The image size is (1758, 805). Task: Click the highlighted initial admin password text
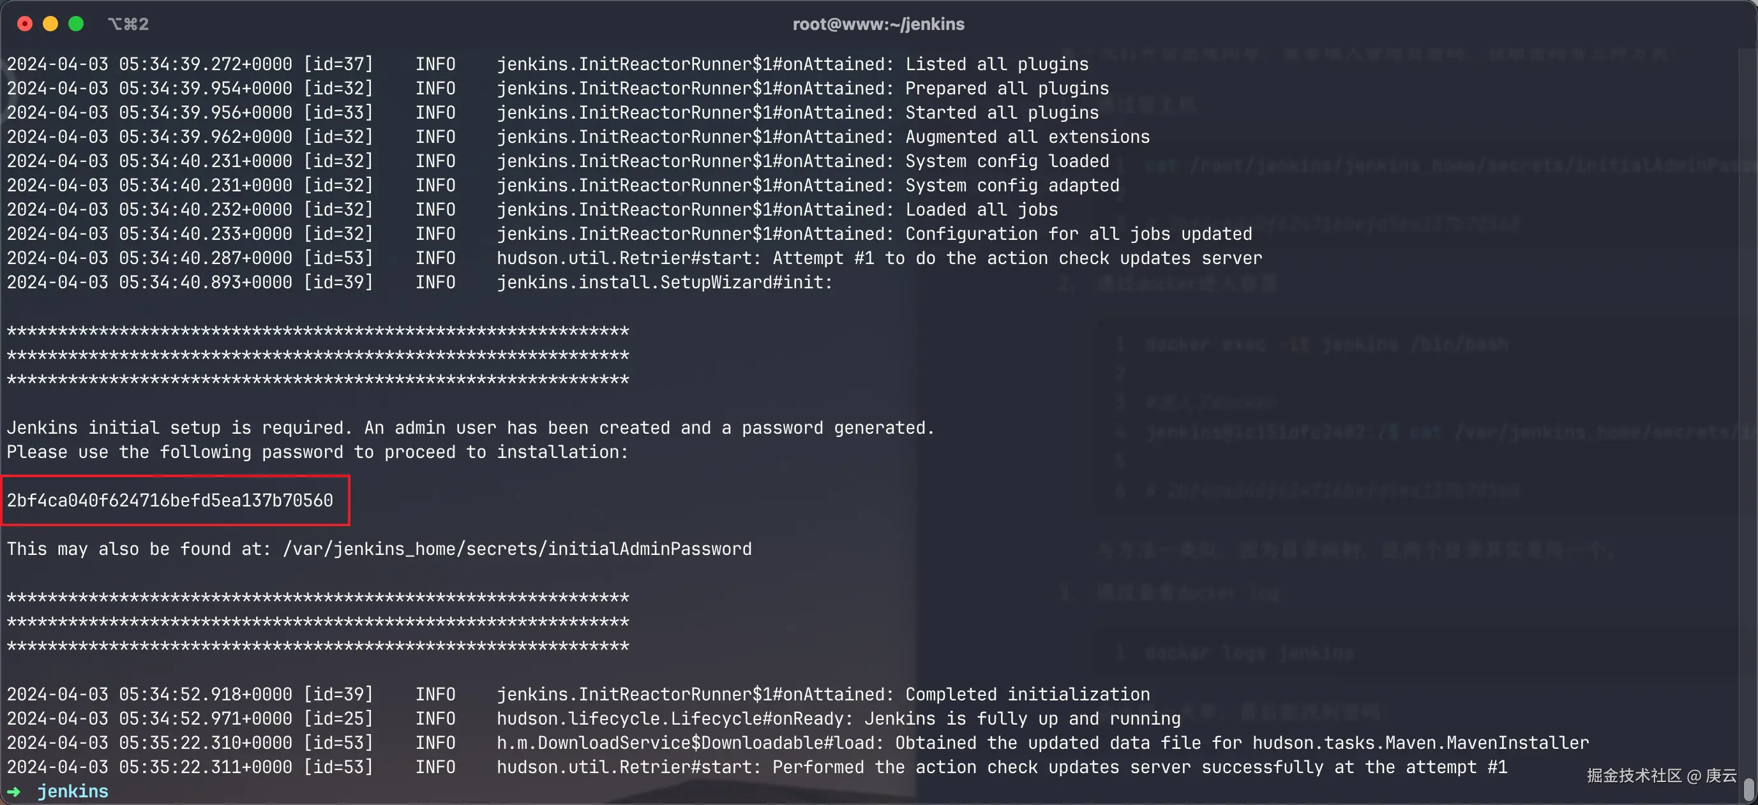[x=170, y=500]
